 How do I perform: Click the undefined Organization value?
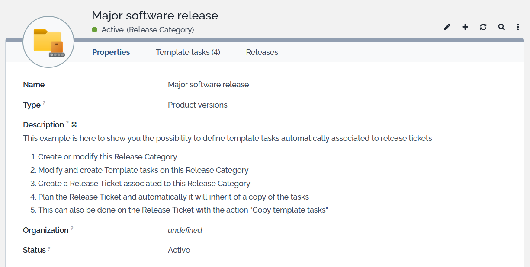click(x=185, y=230)
